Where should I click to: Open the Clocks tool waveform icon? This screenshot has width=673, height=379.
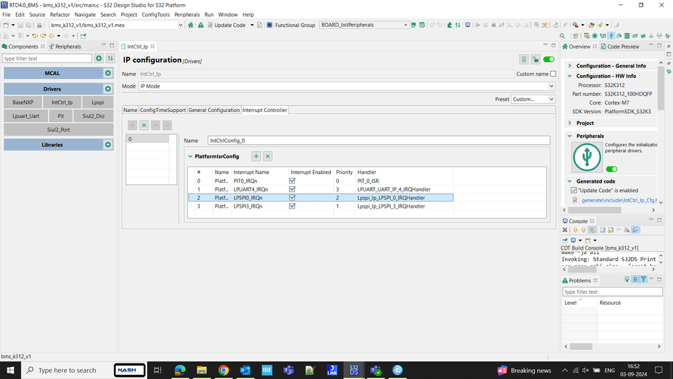click(603, 36)
